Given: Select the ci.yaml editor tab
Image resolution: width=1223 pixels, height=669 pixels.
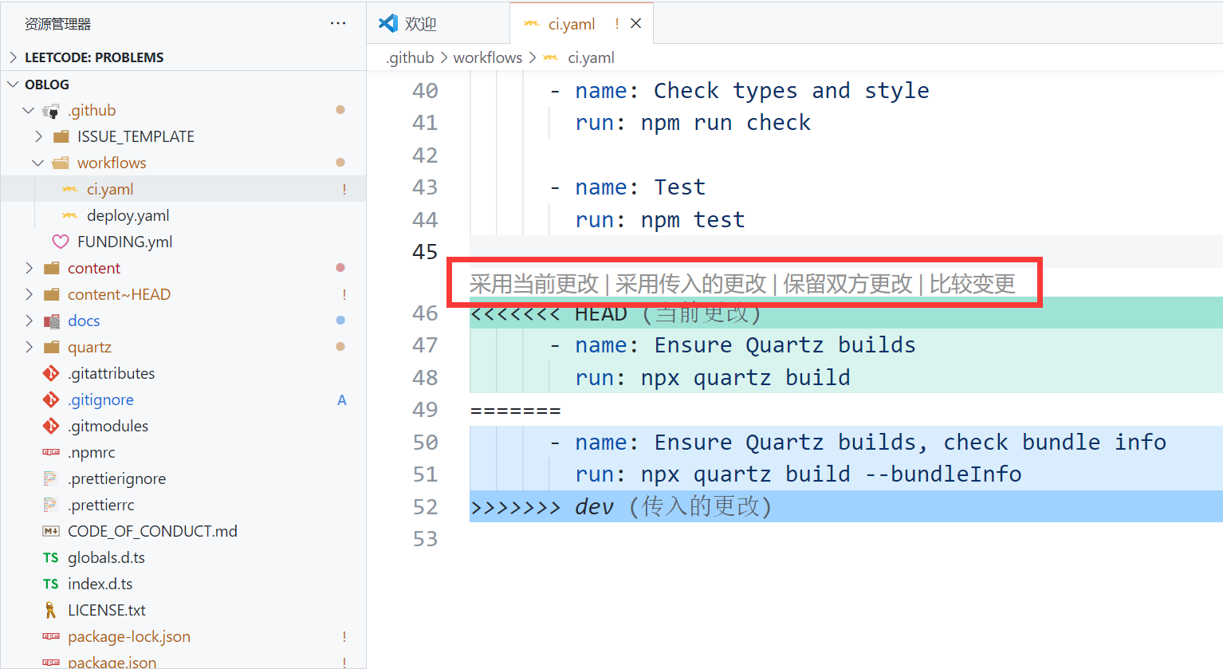Looking at the screenshot, I should tap(571, 24).
